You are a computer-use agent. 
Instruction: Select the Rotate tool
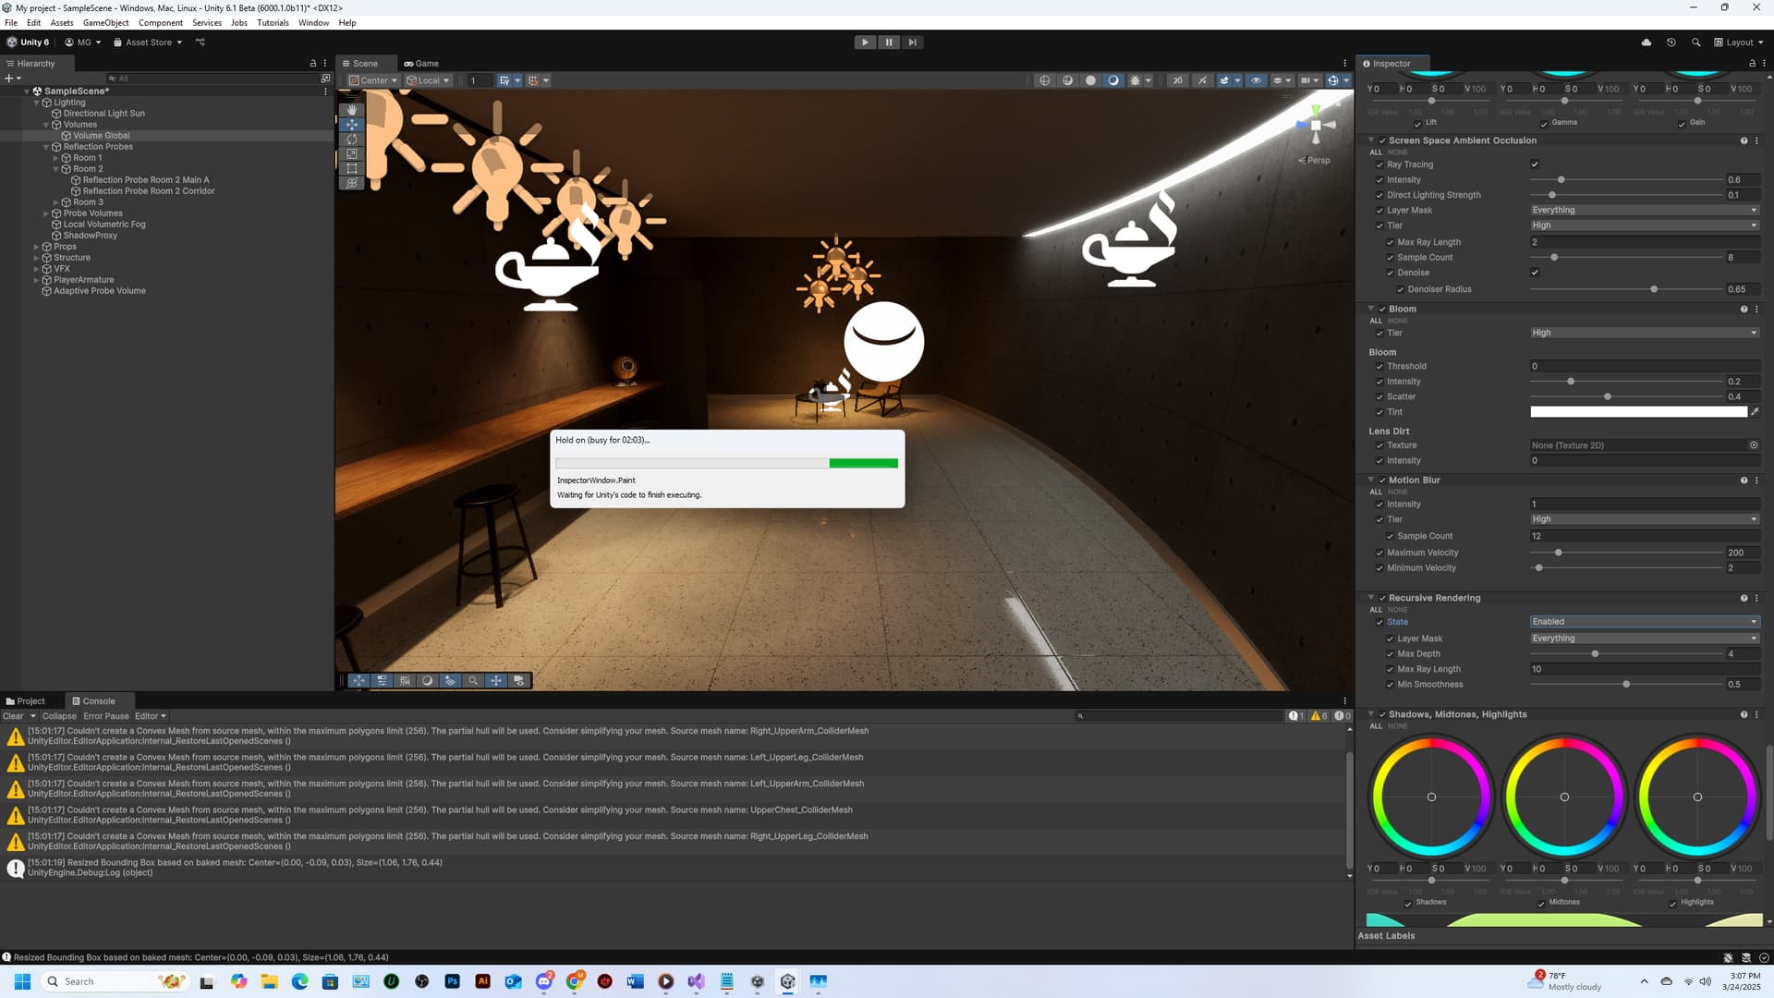[x=351, y=139]
